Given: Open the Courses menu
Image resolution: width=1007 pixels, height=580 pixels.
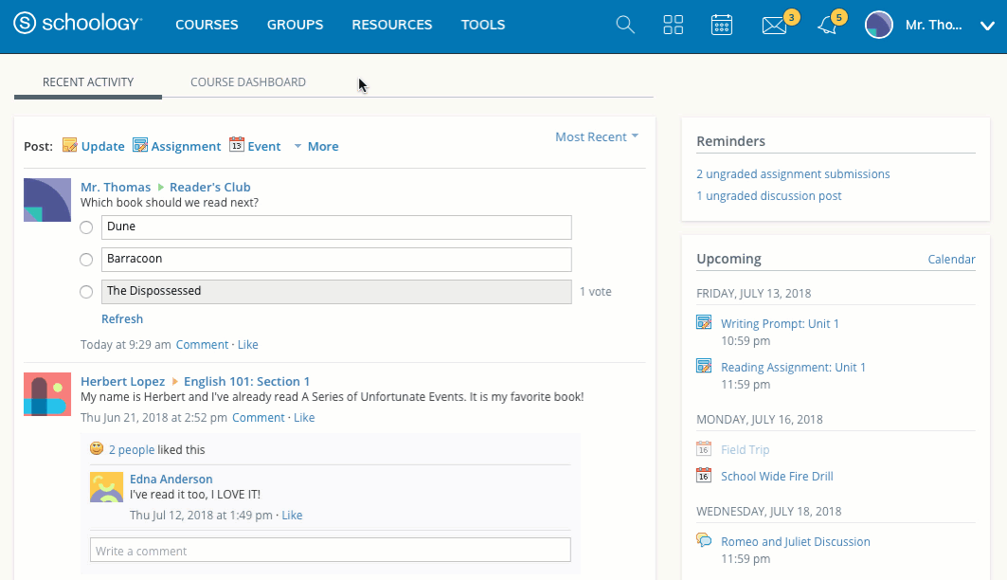Looking at the screenshot, I should pyautogui.click(x=207, y=25).
